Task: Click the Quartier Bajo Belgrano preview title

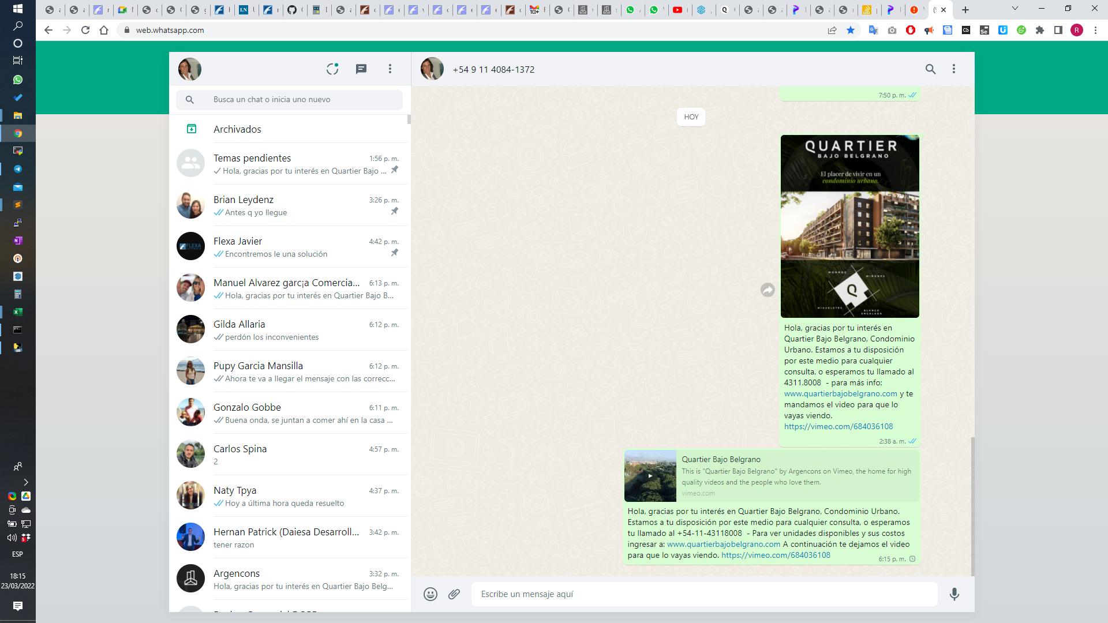Action: coord(721,460)
